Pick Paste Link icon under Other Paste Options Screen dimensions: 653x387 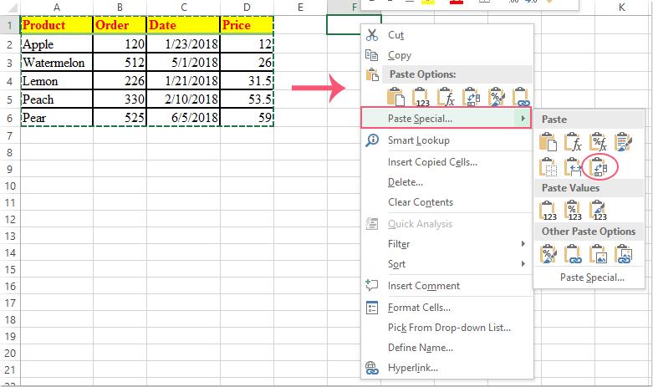click(573, 254)
